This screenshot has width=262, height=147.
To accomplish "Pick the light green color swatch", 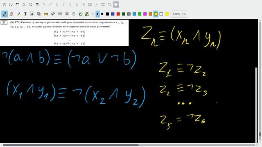I will (140, 14).
